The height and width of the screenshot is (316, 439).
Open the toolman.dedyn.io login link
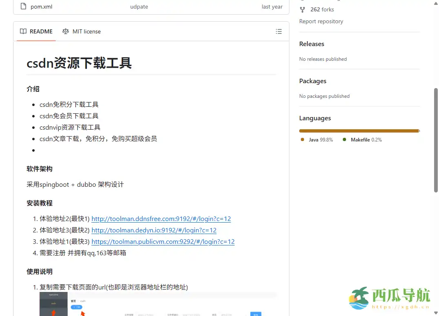[154, 230]
